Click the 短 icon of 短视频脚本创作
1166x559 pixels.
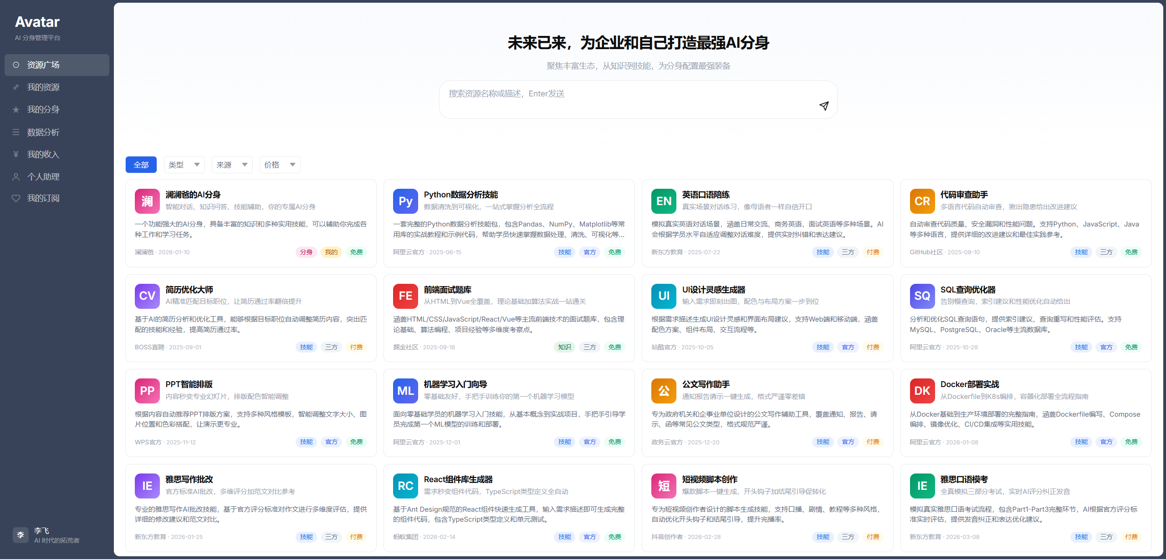pyautogui.click(x=664, y=486)
